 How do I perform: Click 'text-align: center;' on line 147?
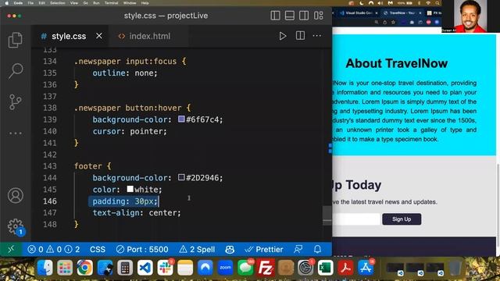pyautogui.click(x=137, y=212)
